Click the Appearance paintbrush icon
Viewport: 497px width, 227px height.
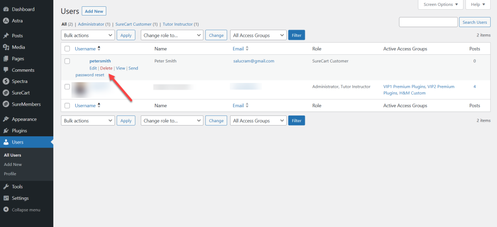click(x=6, y=119)
